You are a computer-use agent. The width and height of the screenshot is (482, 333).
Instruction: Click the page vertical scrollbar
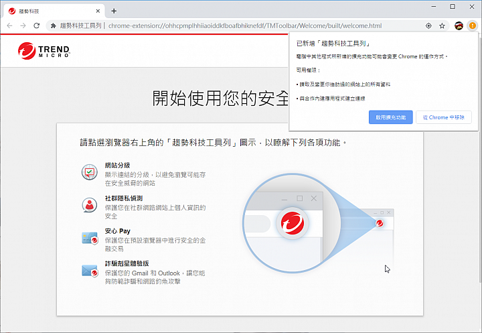click(480, 160)
